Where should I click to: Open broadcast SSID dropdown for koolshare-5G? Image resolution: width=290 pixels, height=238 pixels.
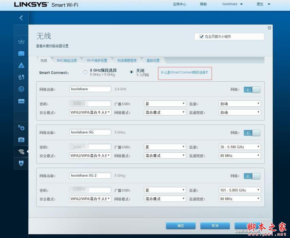(165, 147)
